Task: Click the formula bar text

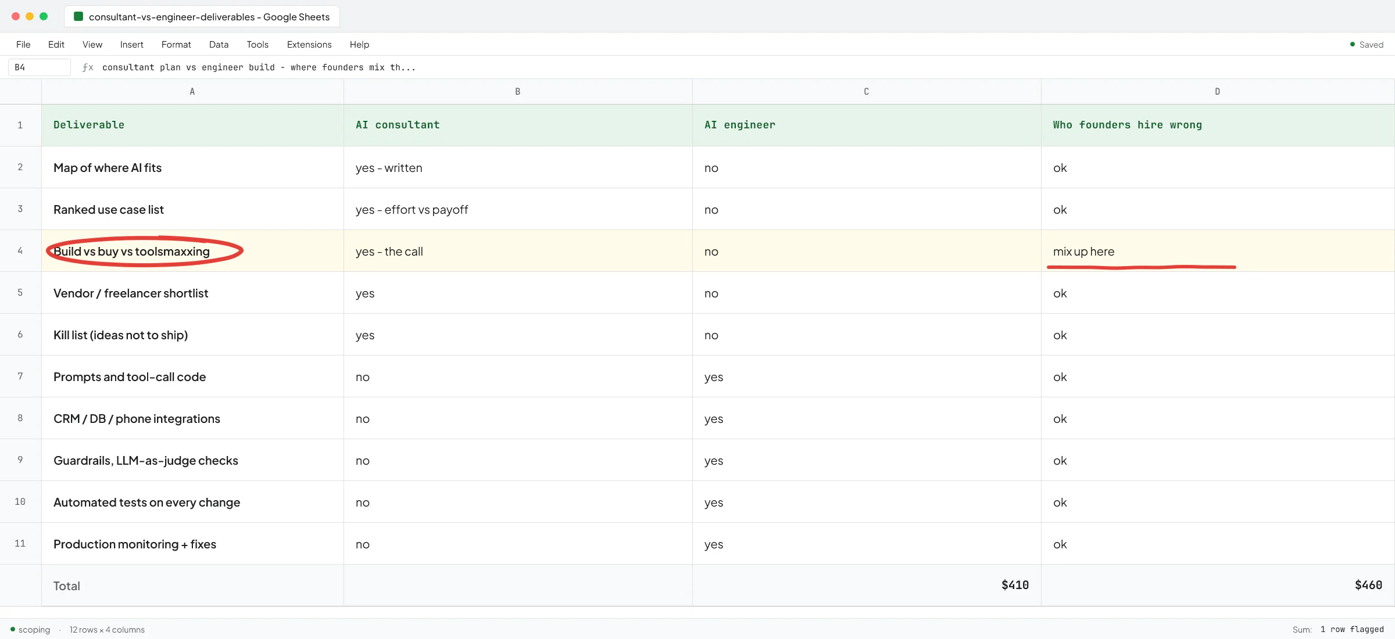Action: click(259, 67)
